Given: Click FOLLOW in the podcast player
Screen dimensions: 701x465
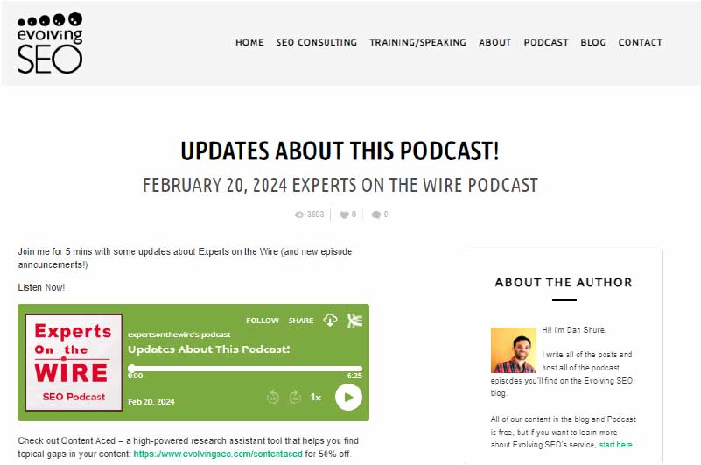Looking at the screenshot, I should point(263,321).
